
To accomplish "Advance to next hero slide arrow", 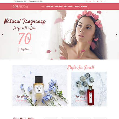I will tap(116, 35).
